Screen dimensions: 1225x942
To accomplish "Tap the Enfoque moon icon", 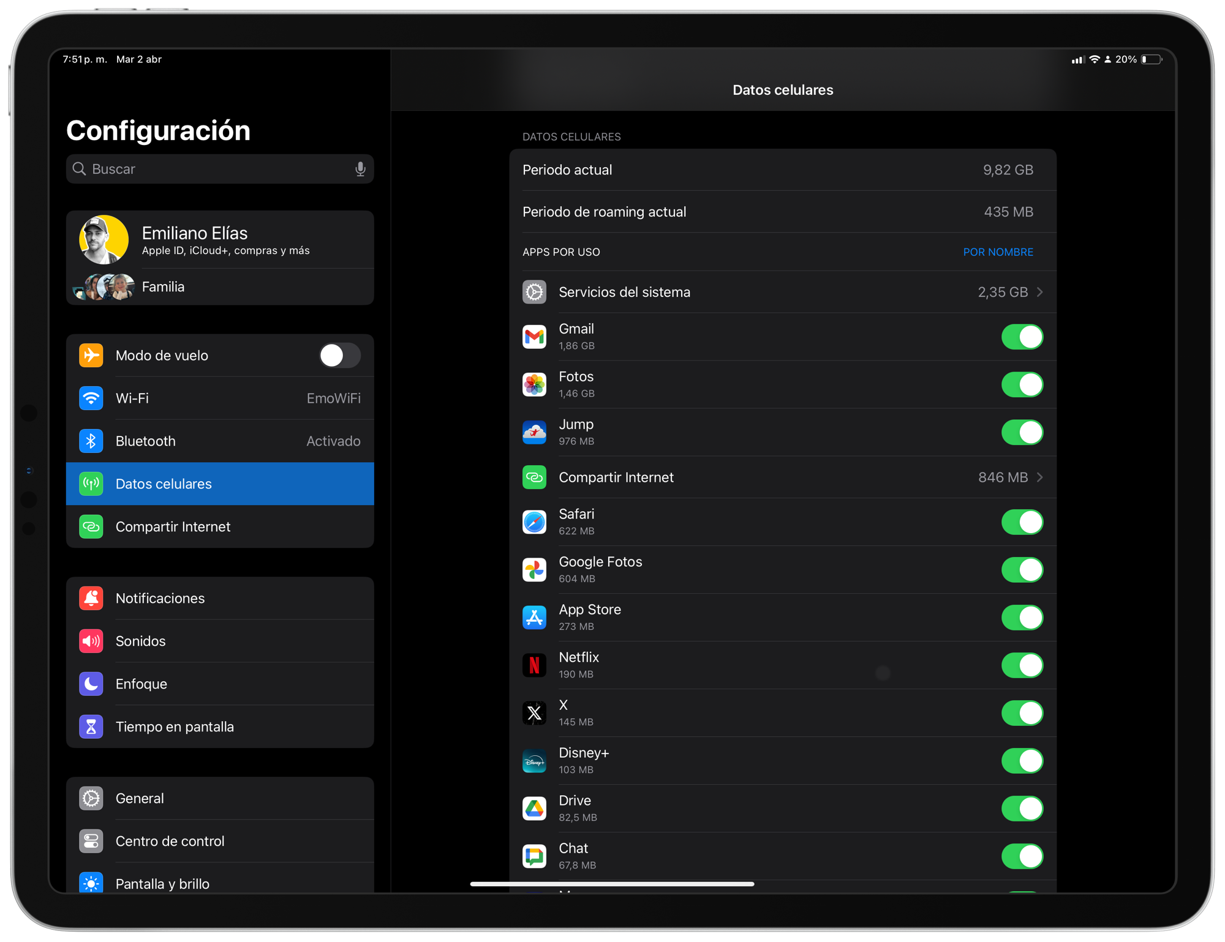I will [91, 684].
